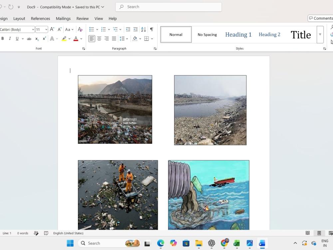The width and height of the screenshot is (333, 250).
Task: Open the References tab
Action: (x=40, y=18)
